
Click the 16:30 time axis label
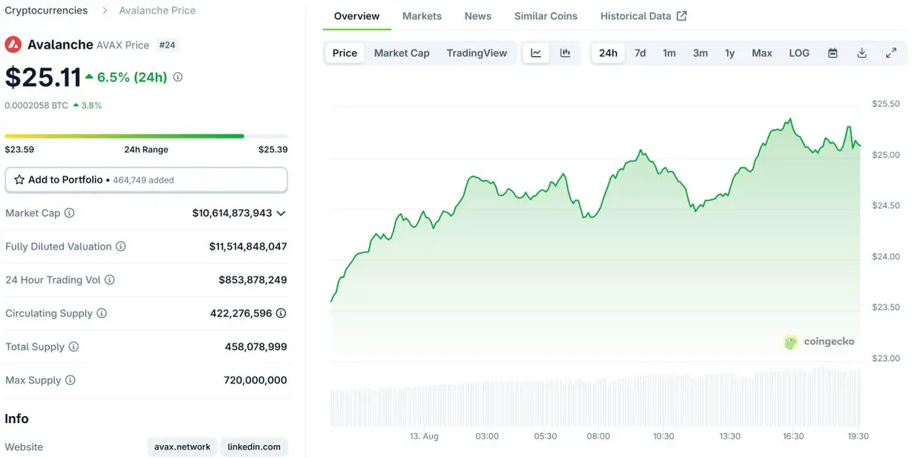tap(793, 436)
